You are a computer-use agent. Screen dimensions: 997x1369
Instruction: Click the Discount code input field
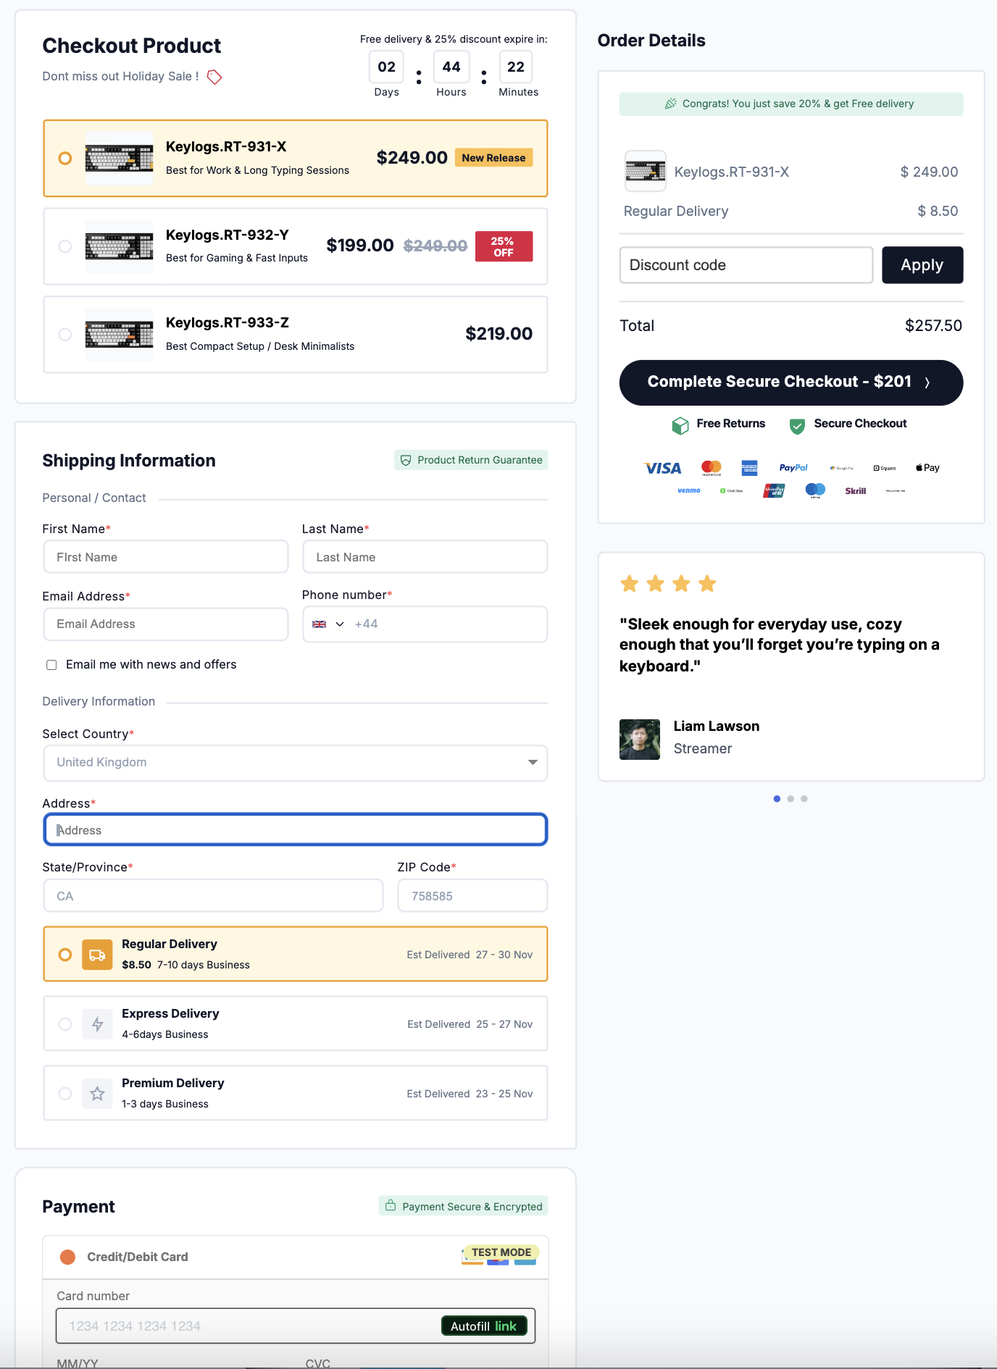[x=746, y=265]
